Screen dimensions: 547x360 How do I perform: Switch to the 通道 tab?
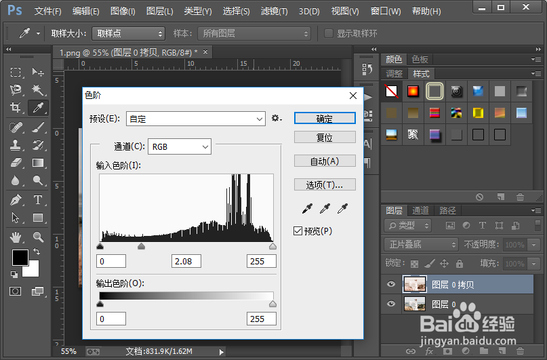click(x=420, y=210)
